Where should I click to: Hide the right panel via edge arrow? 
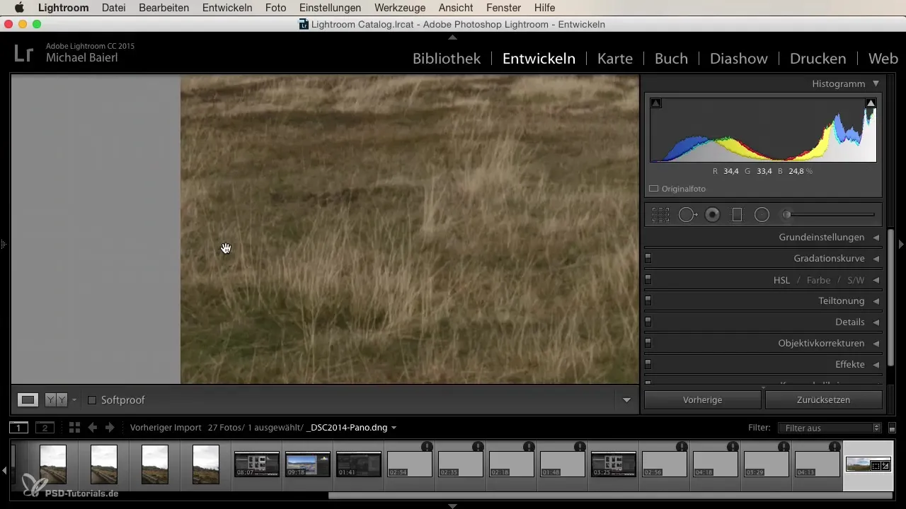901,245
